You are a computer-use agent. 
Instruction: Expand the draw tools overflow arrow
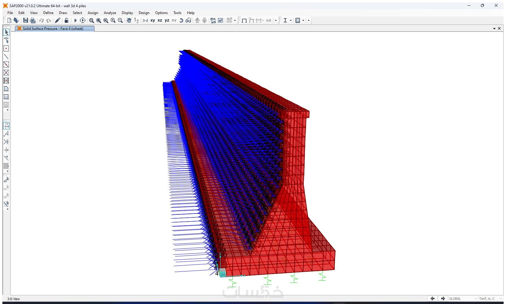[x=7, y=110]
